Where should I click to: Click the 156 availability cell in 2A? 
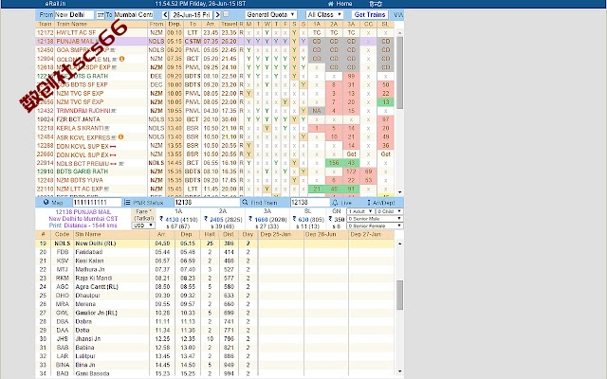coord(334,163)
